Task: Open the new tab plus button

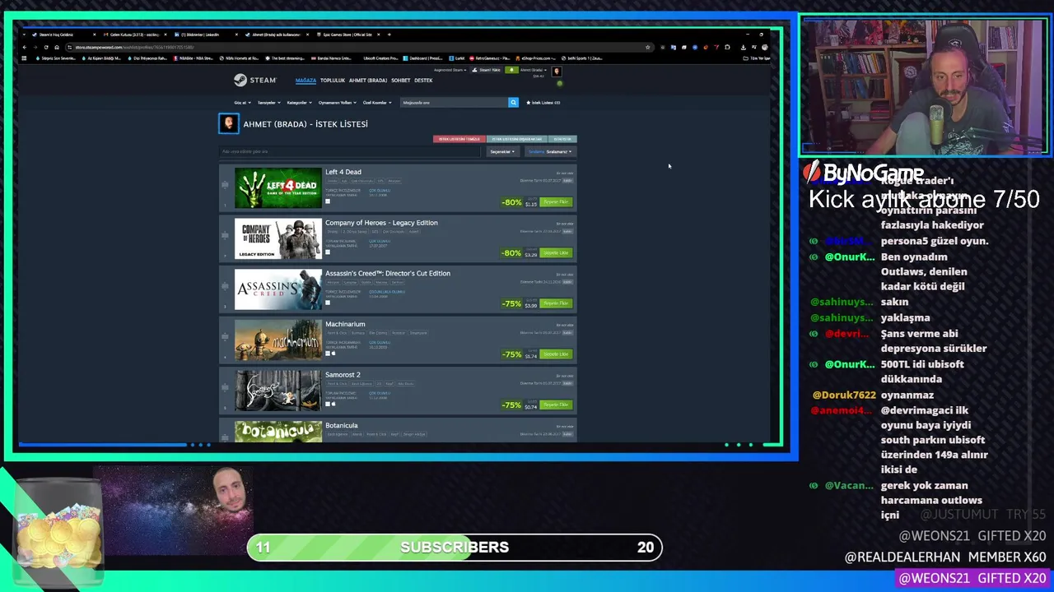Action: pyautogui.click(x=389, y=35)
